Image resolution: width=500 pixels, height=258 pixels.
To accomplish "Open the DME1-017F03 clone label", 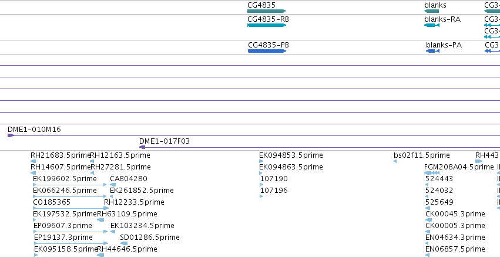I will (x=165, y=141).
